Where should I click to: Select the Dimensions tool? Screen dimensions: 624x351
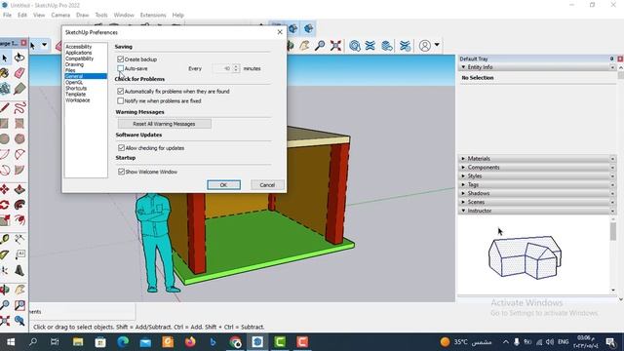coord(19,239)
